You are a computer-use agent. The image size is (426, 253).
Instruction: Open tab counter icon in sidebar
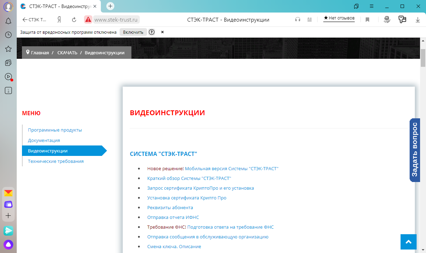pyautogui.click(x=8, y=91)
